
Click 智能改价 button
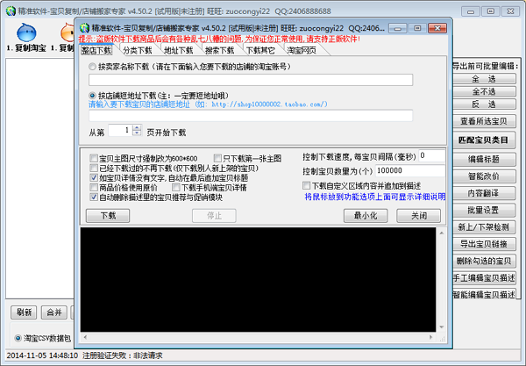(484, 176)
